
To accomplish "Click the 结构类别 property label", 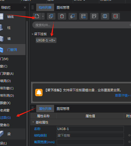I will click(x=40, y=136).
